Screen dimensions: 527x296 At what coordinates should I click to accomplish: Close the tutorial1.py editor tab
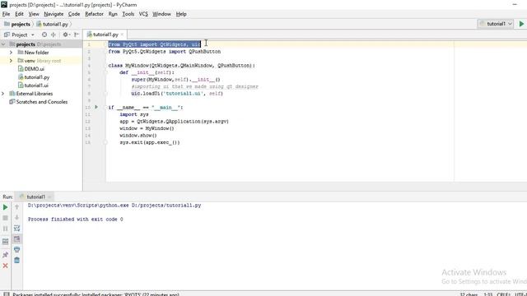pyautogui.click(x=123, y=35)
